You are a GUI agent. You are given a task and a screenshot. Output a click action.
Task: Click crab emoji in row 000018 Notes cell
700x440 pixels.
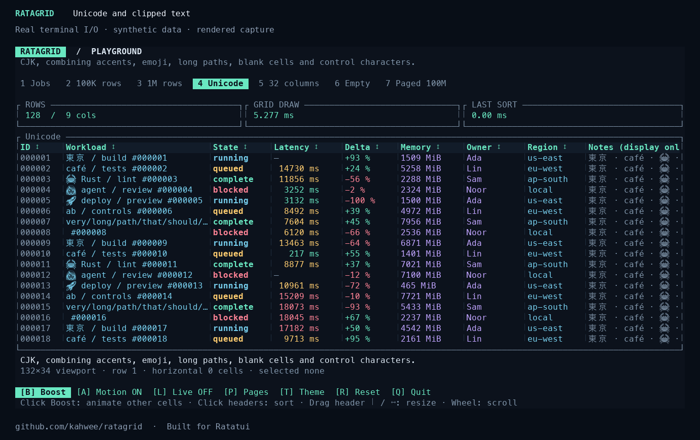pyautogui.click(x=664, y=339)
